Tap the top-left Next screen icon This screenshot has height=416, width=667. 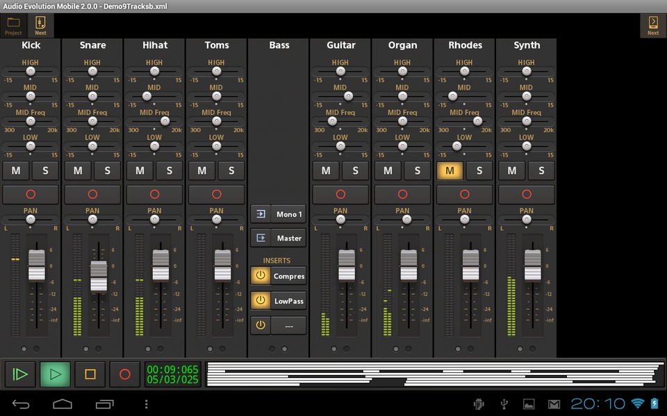pyautogui.click(x=41, y=26)
